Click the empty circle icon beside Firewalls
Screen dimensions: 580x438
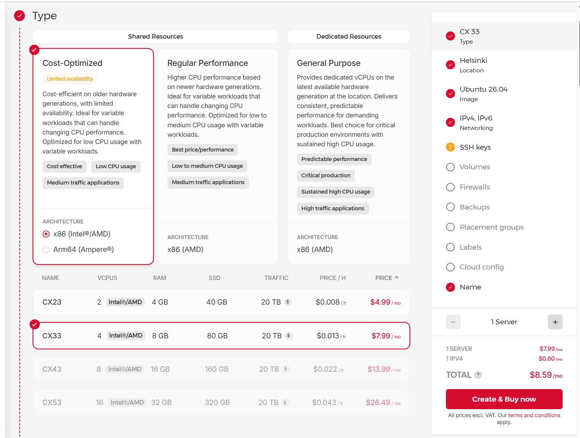pos(450,187)
